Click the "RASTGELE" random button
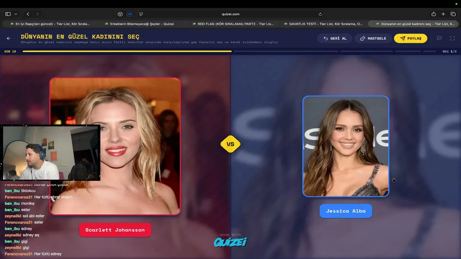This screenshot has height=259, width=461. 373,38
